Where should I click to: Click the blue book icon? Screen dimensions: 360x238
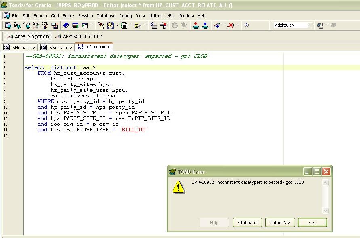pyautogui.click(x=66, y=25)
